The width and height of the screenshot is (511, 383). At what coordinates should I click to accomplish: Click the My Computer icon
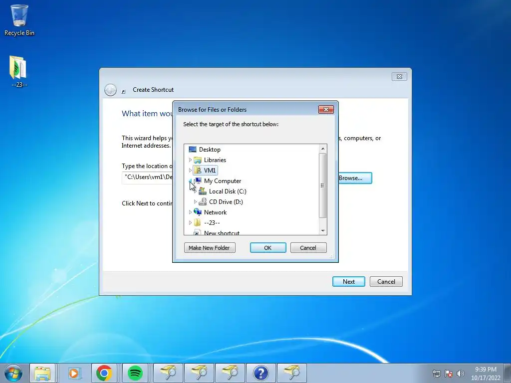pyautogui.click(x=198, y=181)
